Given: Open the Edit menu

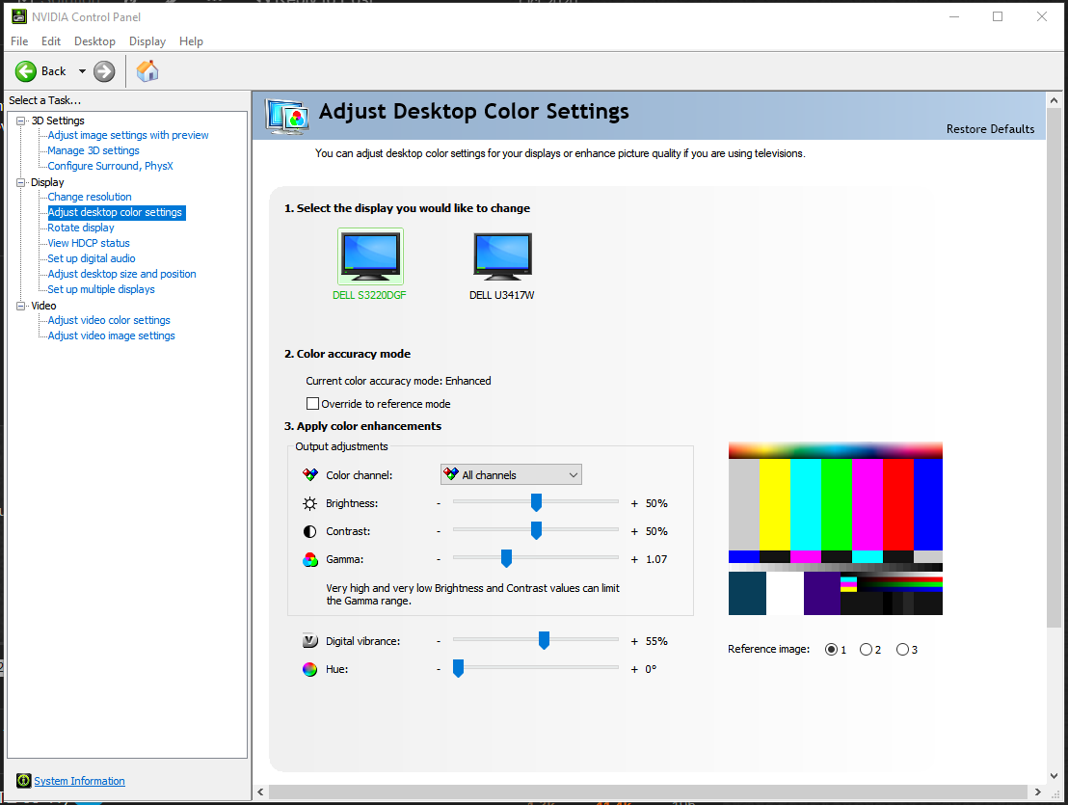Looking at the screenshot, I should point(51,41).
